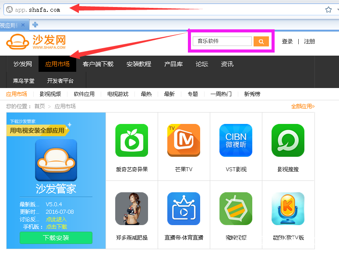Select the 影视视频 sub-tab
339x254 pixels.
coord(50,94)
